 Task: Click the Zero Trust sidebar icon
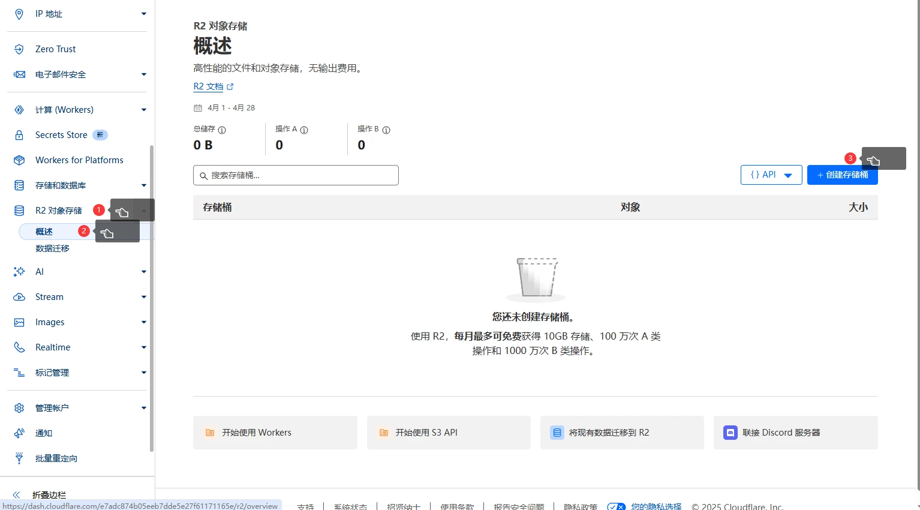[x=19, y=49]
